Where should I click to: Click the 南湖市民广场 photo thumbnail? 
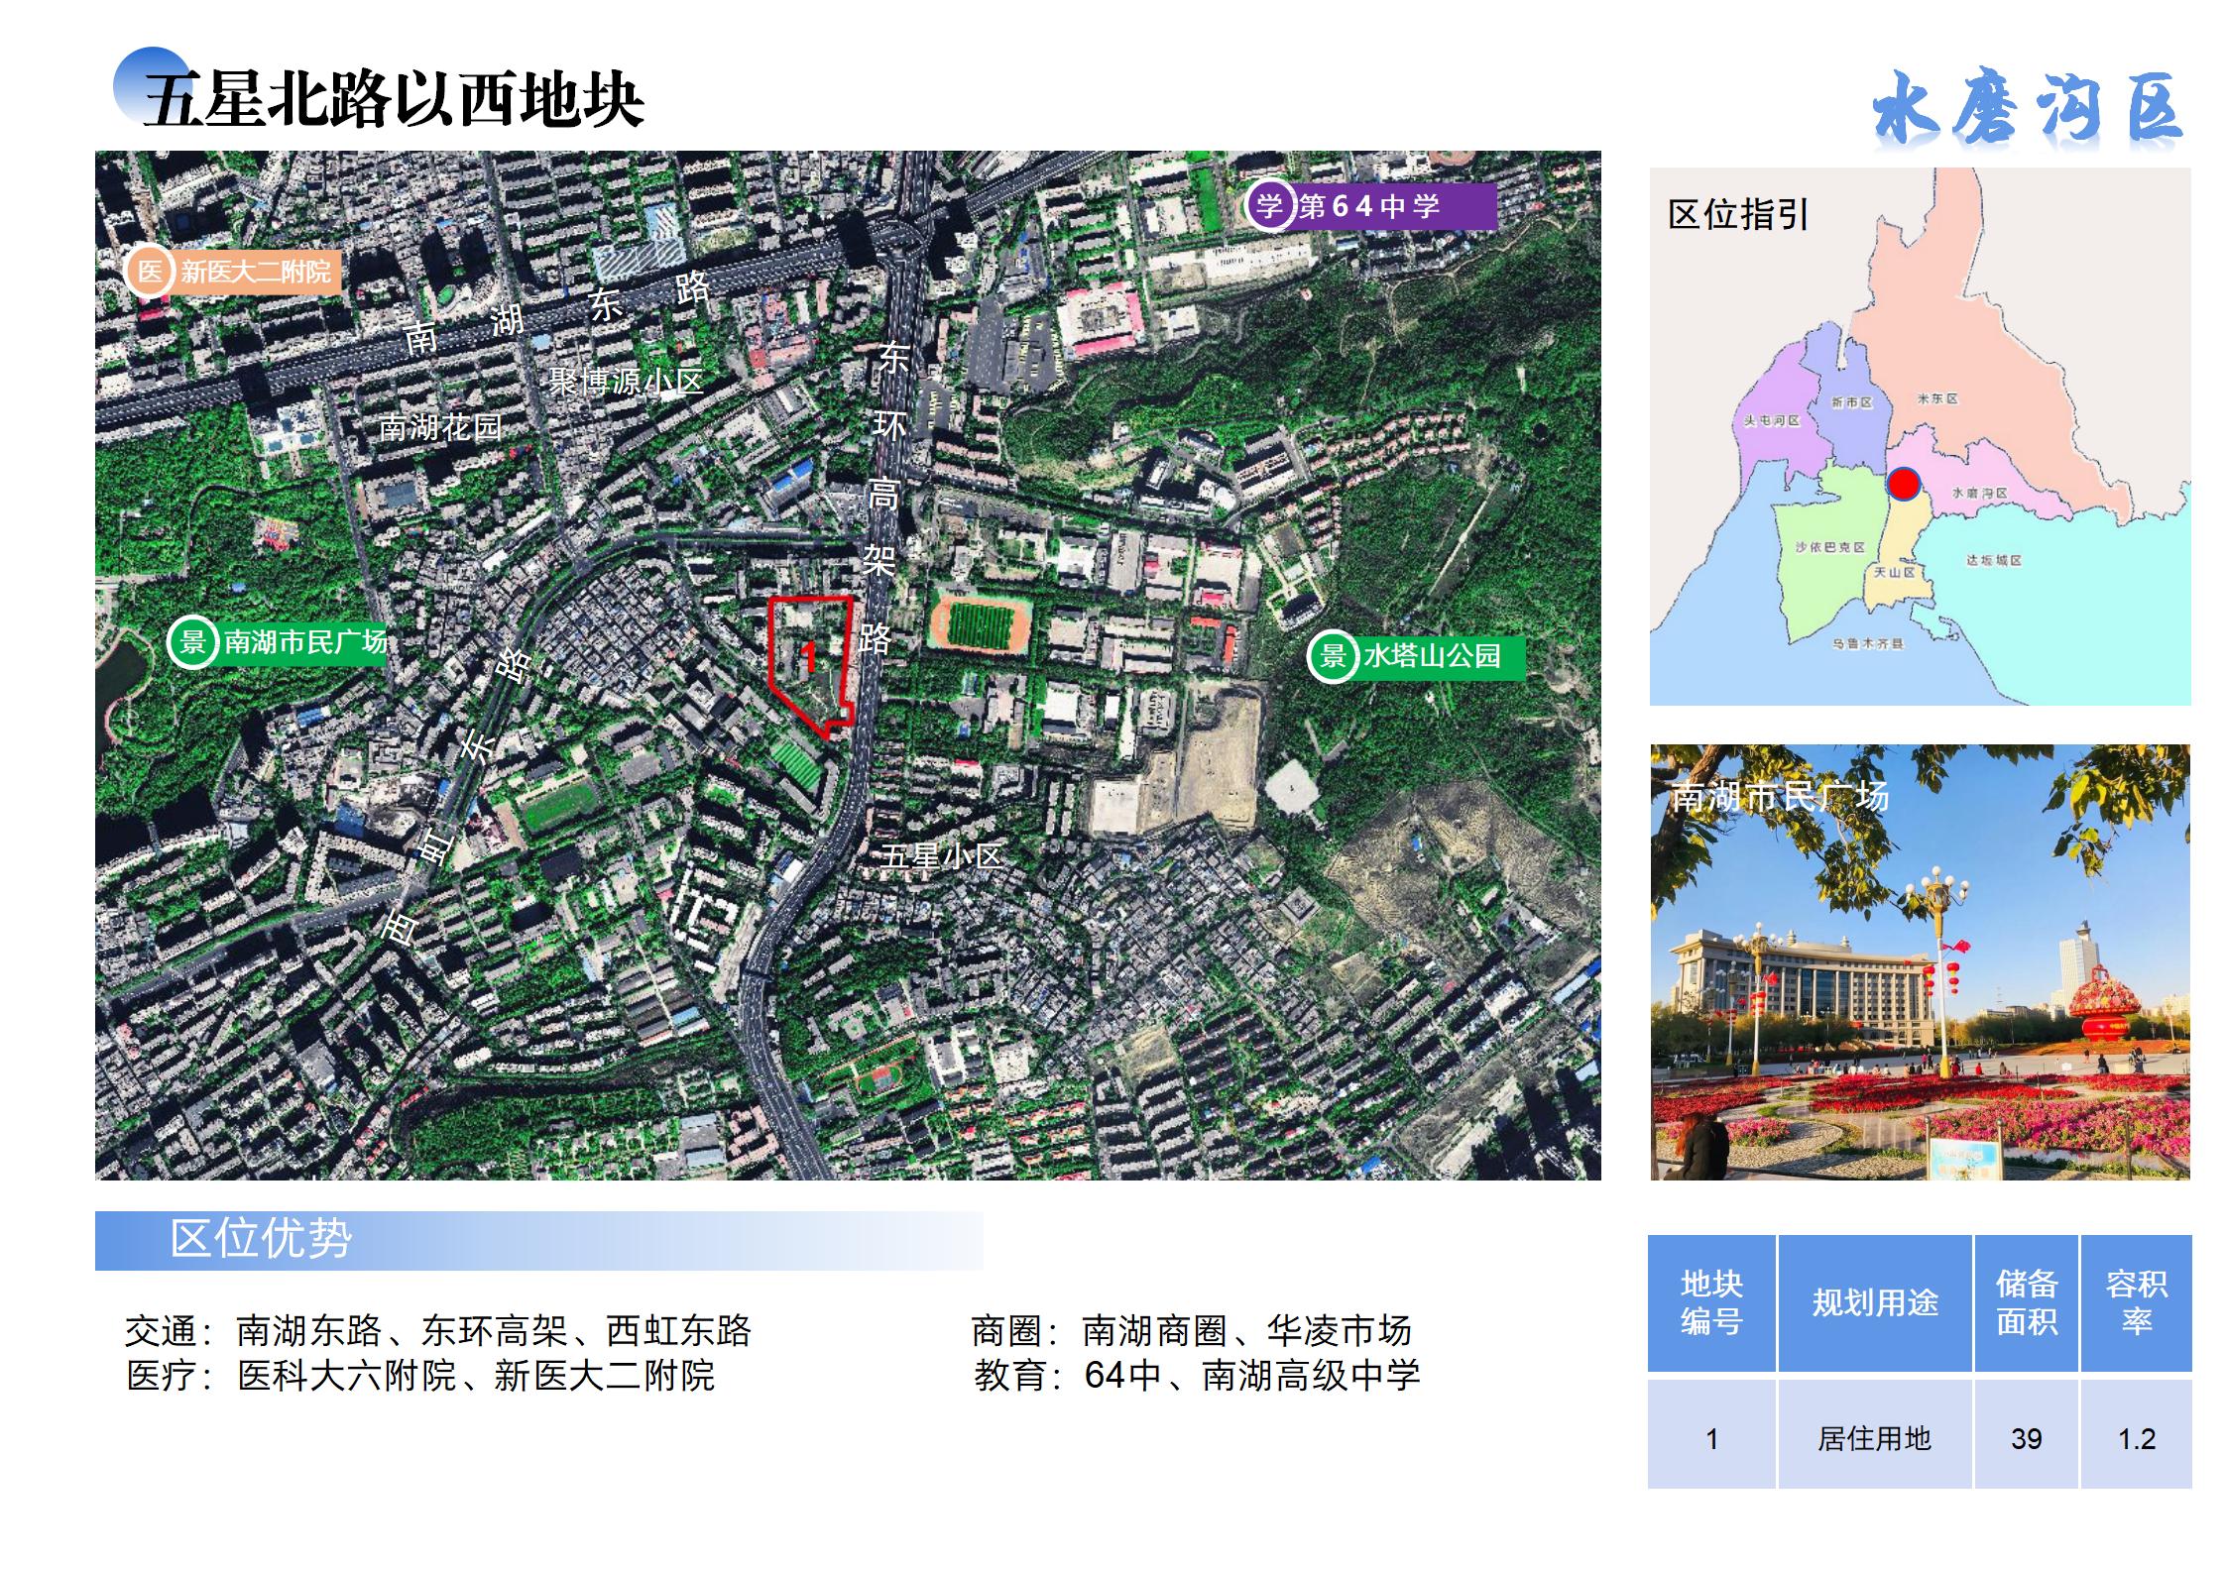coord(1919,961)
